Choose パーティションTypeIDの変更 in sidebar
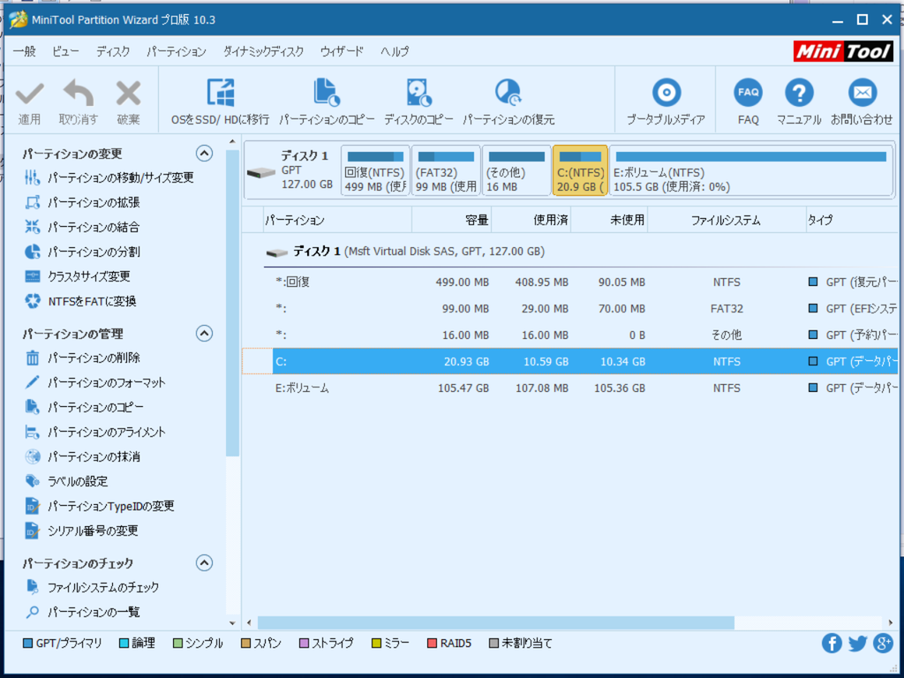 point(99,506)
